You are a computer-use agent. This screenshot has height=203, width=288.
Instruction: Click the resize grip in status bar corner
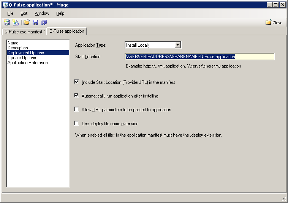coord(284,198)
